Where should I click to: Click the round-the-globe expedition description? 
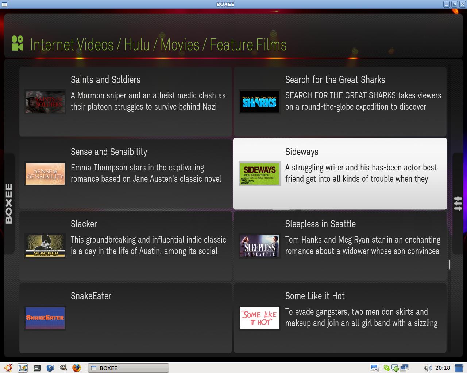[x=363, y=101]
